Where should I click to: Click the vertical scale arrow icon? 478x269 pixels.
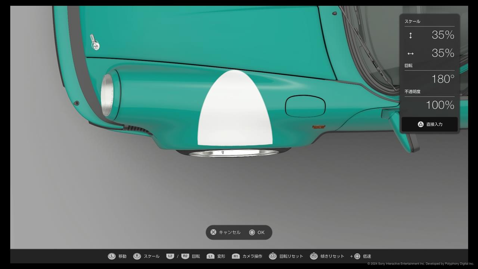coord(410,35)
